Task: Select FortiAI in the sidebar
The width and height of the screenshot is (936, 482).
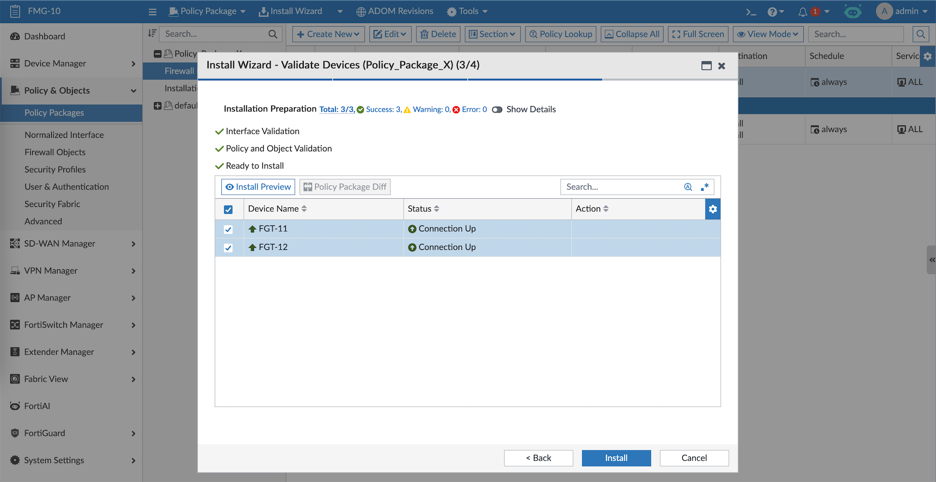Action: click(37, 406)
